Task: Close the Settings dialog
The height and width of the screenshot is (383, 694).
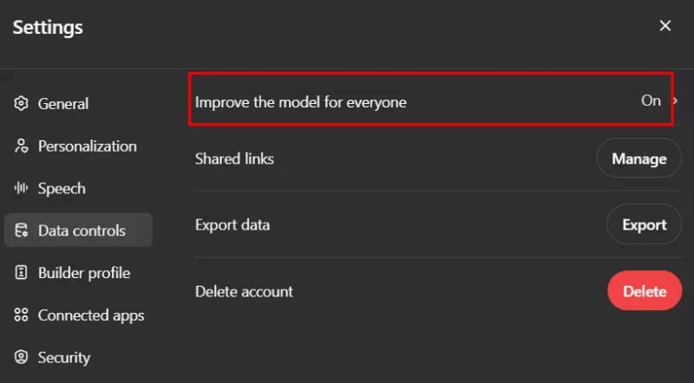Action: click(665, 26)
